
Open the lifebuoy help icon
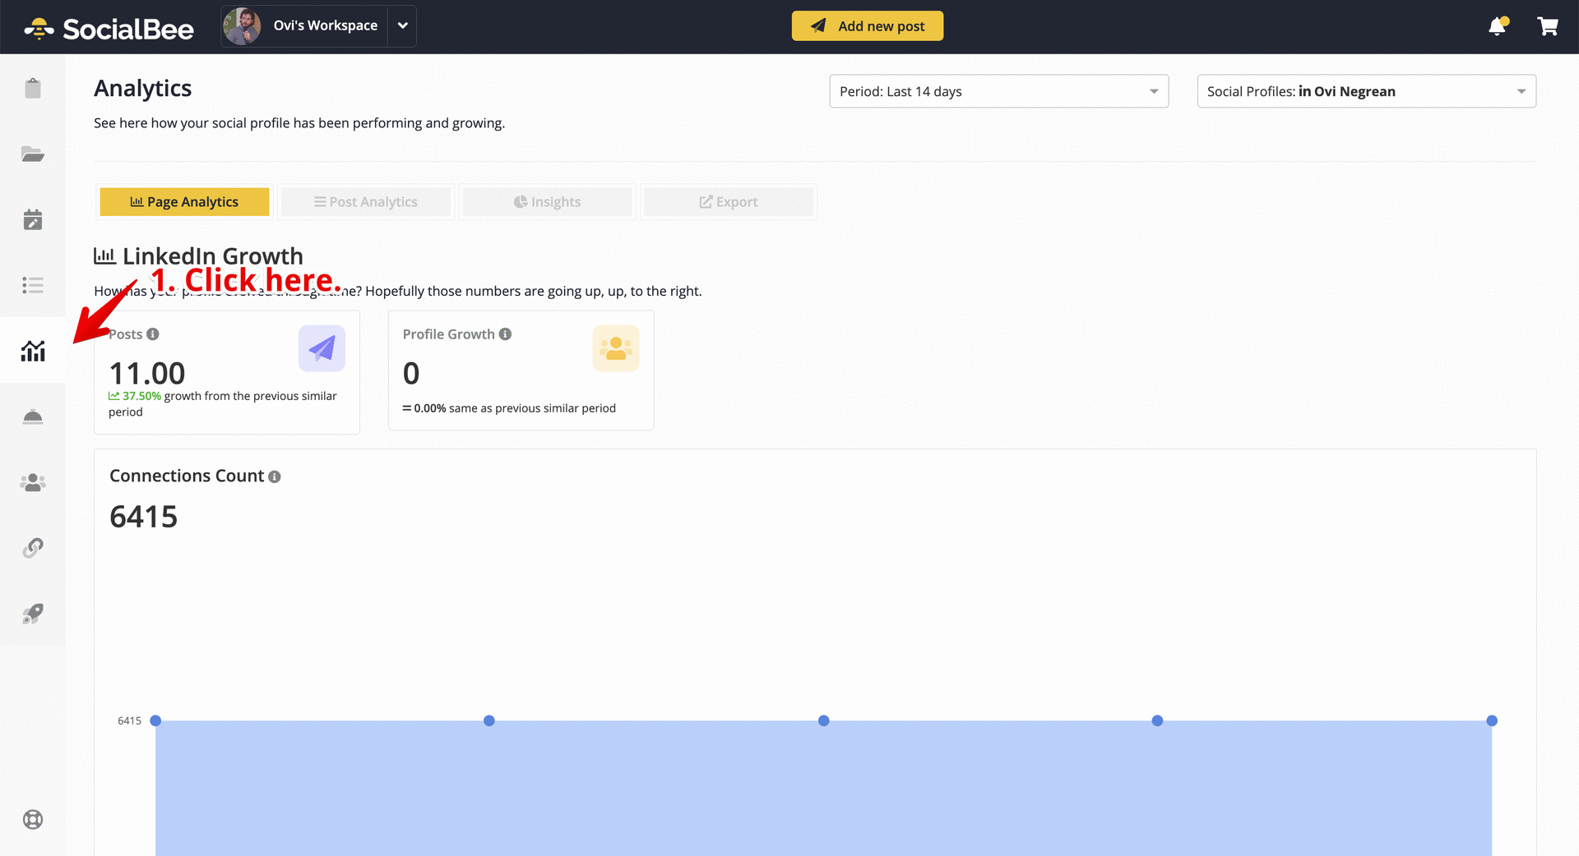[x=33, y=819]
